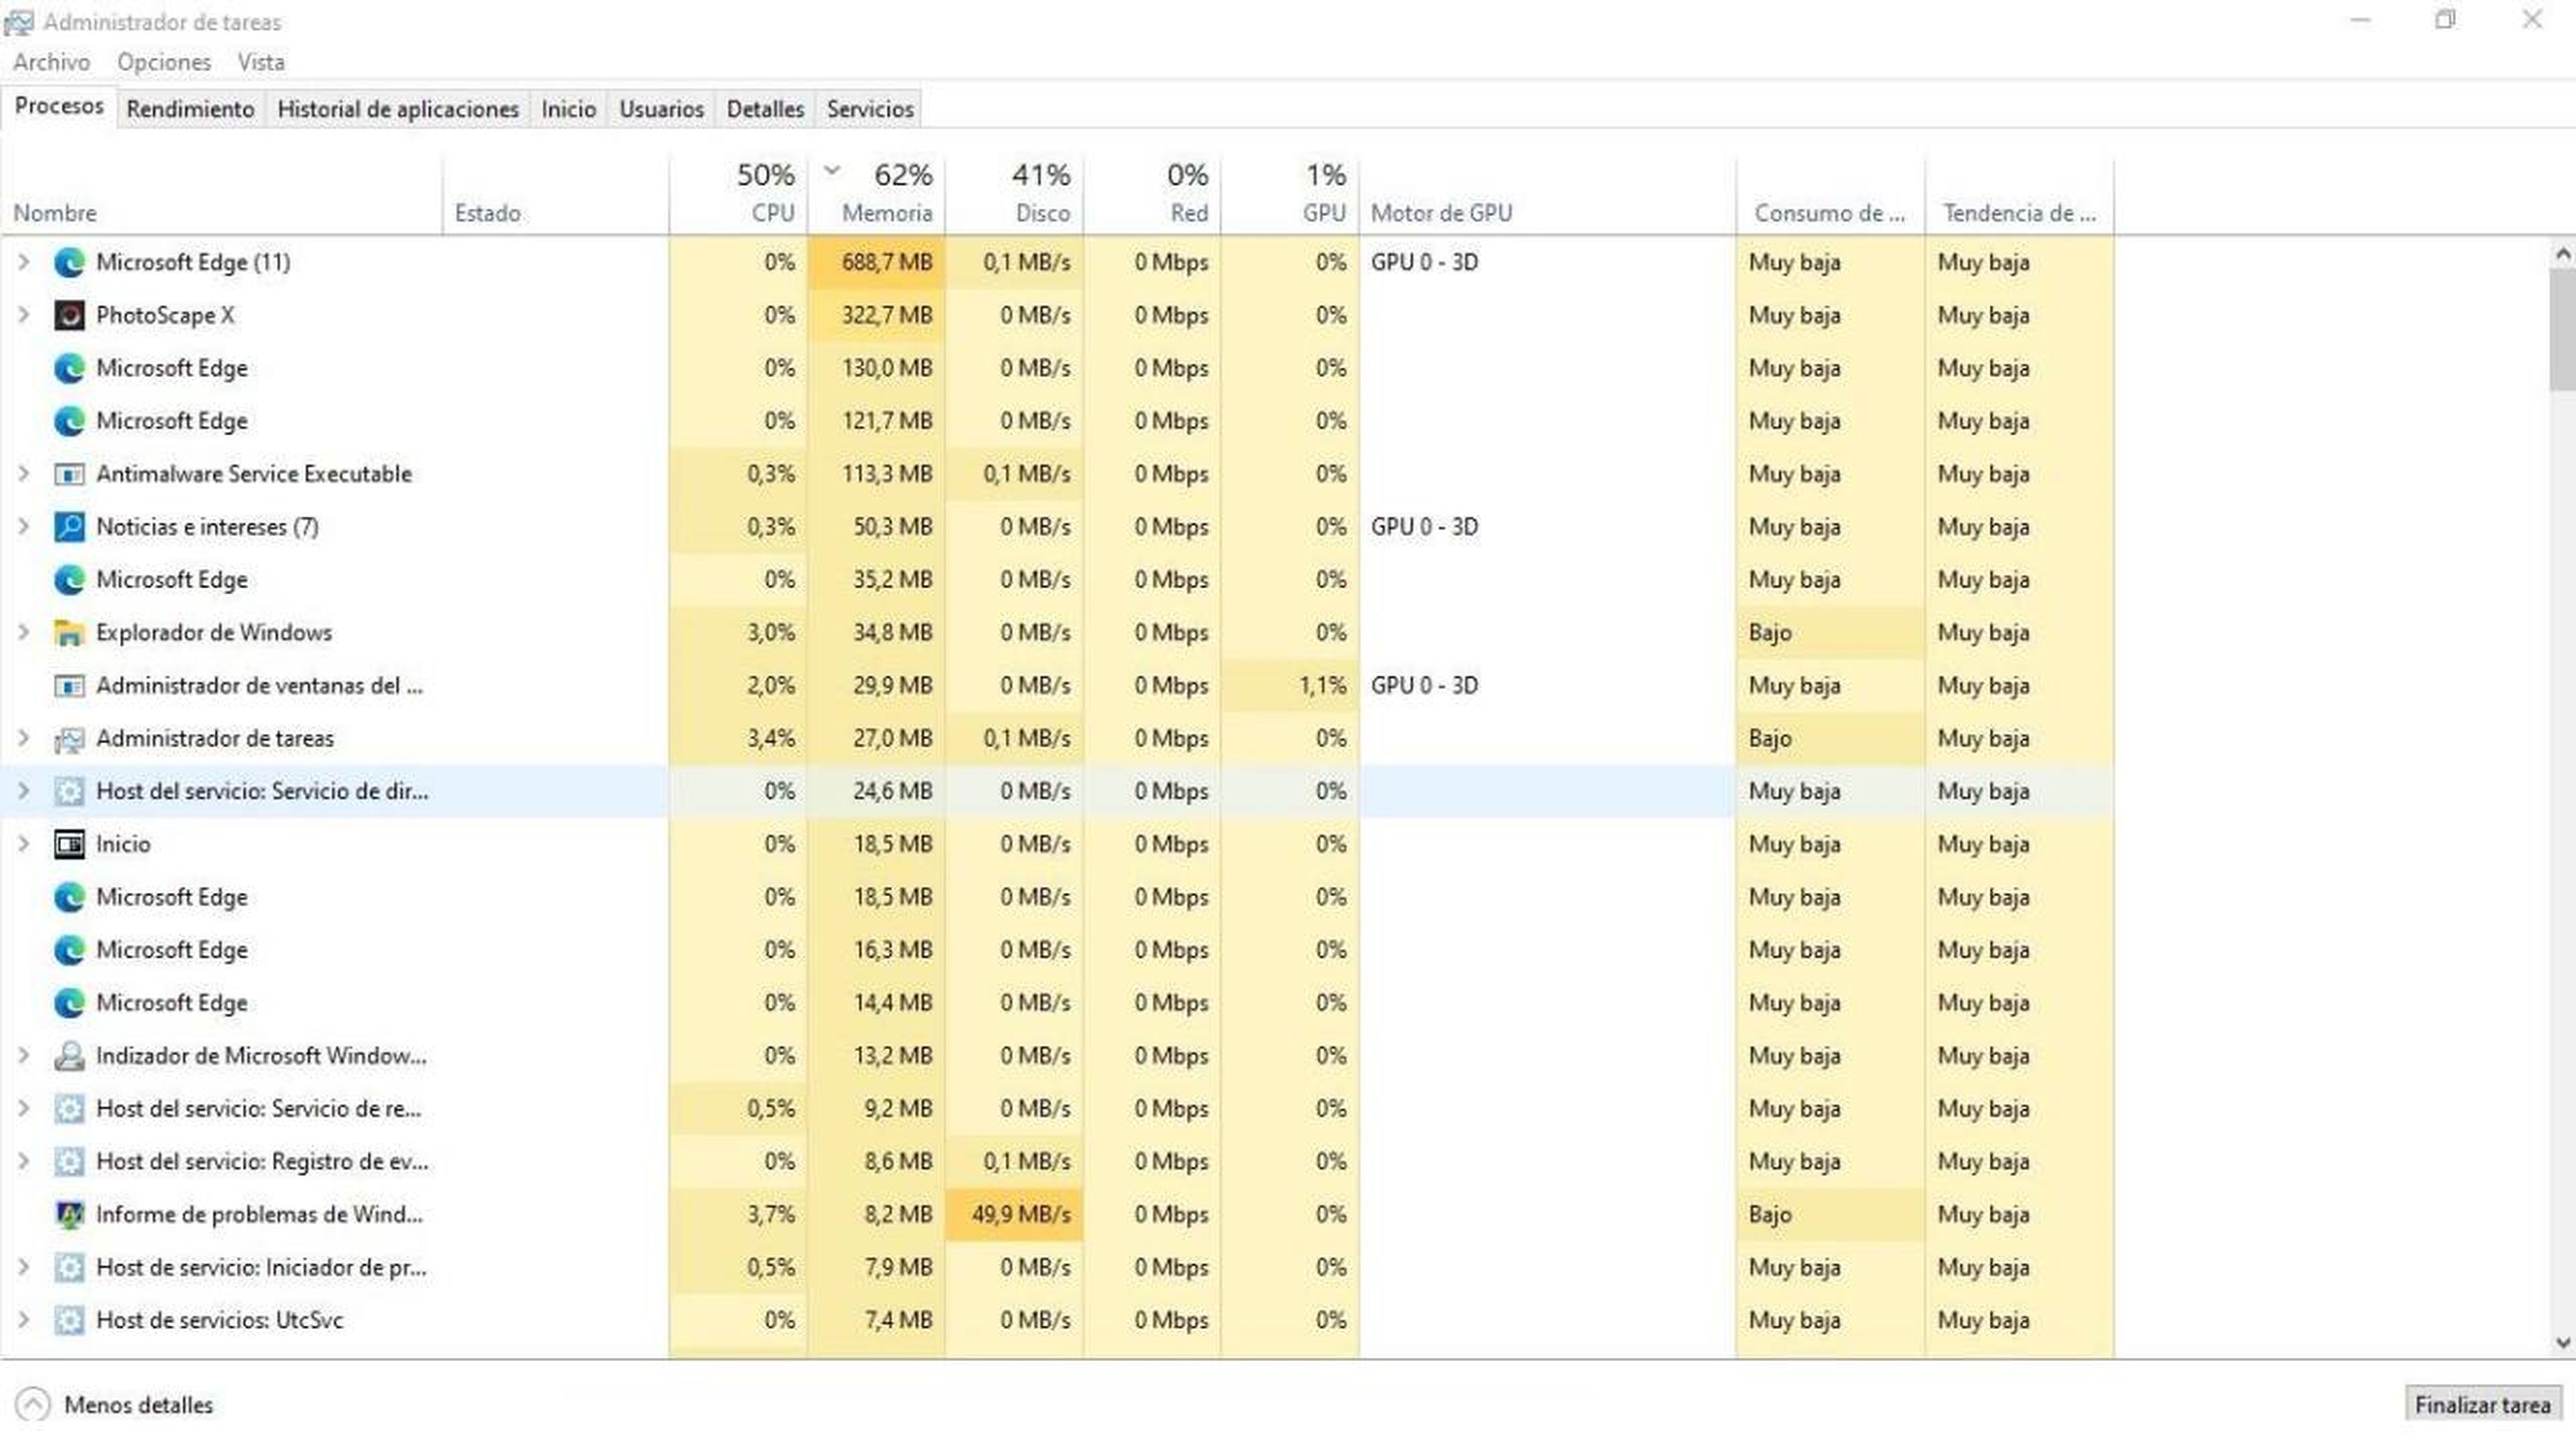Click the Explorador de Windows folder icon
The width and height of the screenshot is (2576, 1449).
coord(69,633)
